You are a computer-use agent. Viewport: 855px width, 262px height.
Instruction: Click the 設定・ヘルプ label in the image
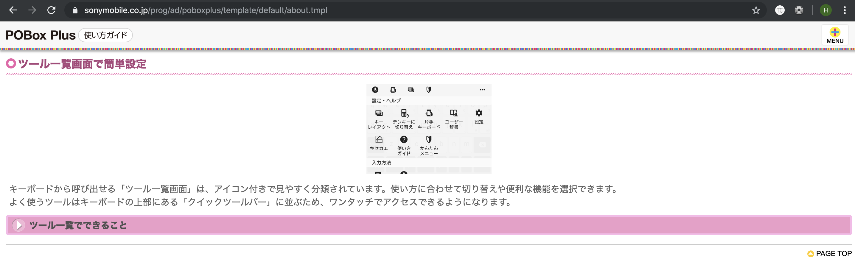(386, 101)
